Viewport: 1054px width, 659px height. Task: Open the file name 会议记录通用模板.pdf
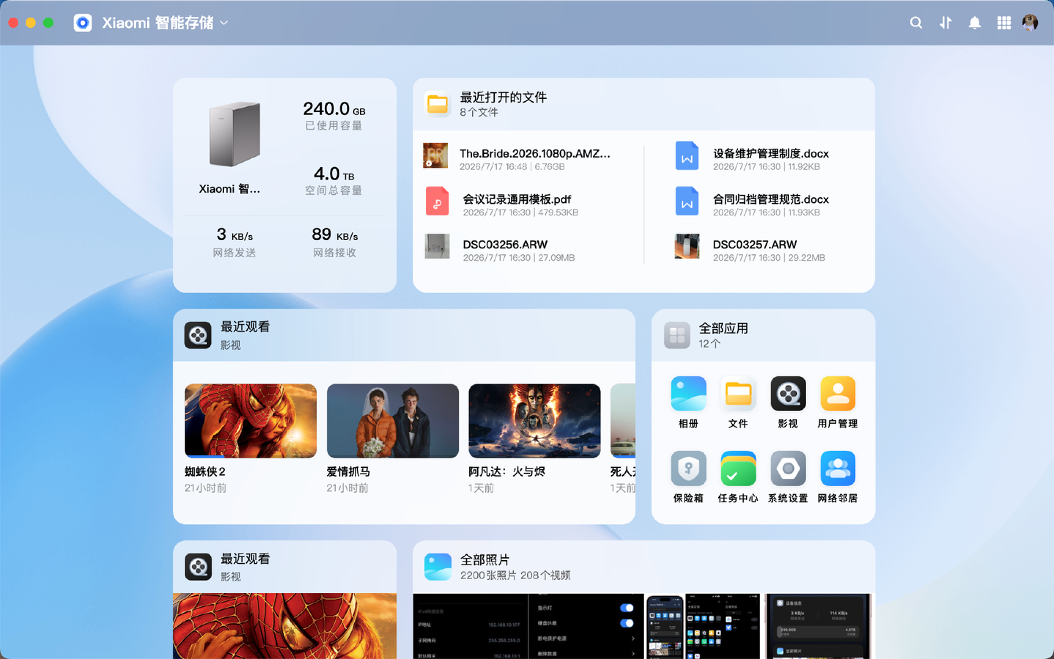(x=517, y=199)
